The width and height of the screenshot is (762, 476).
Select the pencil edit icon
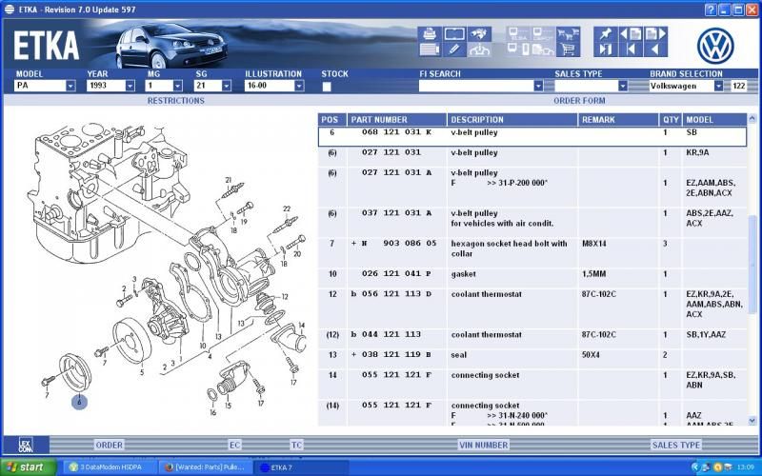(x=454, y=50)
